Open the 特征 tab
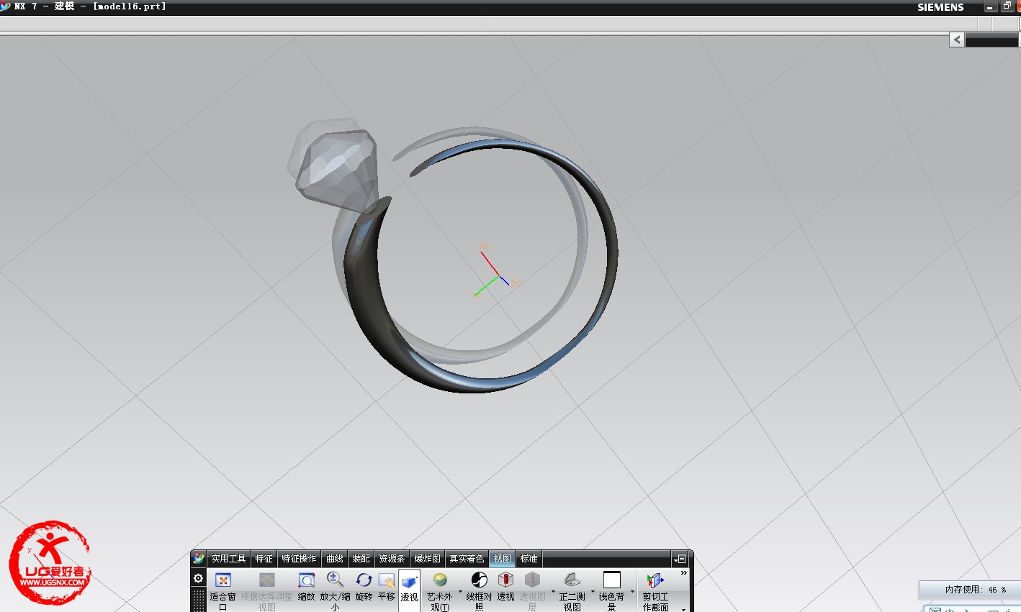Image resolution: width=1021 pixels, height=612 pixels. [x=264, y=559]
